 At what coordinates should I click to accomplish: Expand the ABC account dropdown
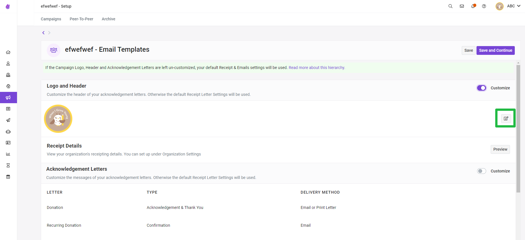(514, 6)
